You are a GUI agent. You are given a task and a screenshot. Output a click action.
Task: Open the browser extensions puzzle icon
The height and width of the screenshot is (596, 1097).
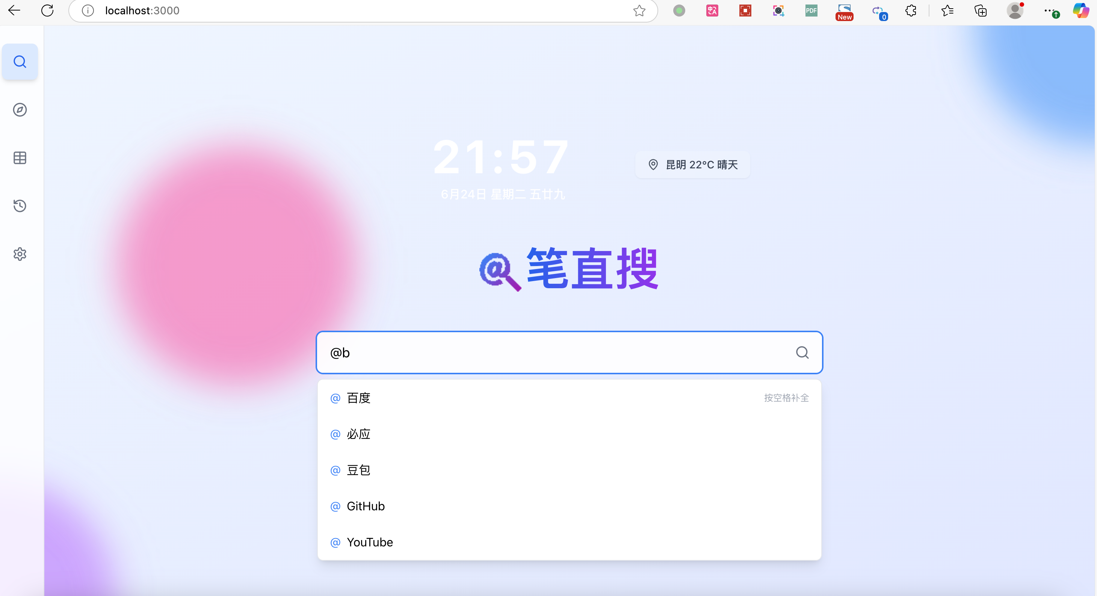coord(911,10)
